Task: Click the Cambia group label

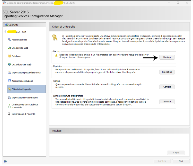Action: 57,81
